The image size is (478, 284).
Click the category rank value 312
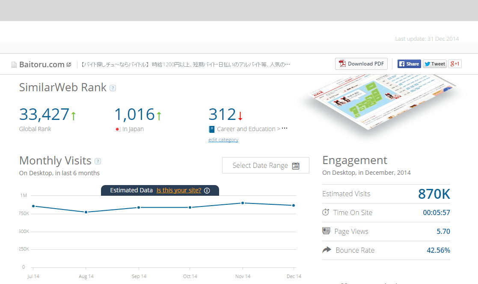click(x=222, y=115)
